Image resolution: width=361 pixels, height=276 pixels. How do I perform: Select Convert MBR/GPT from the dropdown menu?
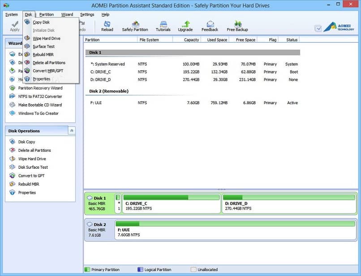(x=47, y=71)
